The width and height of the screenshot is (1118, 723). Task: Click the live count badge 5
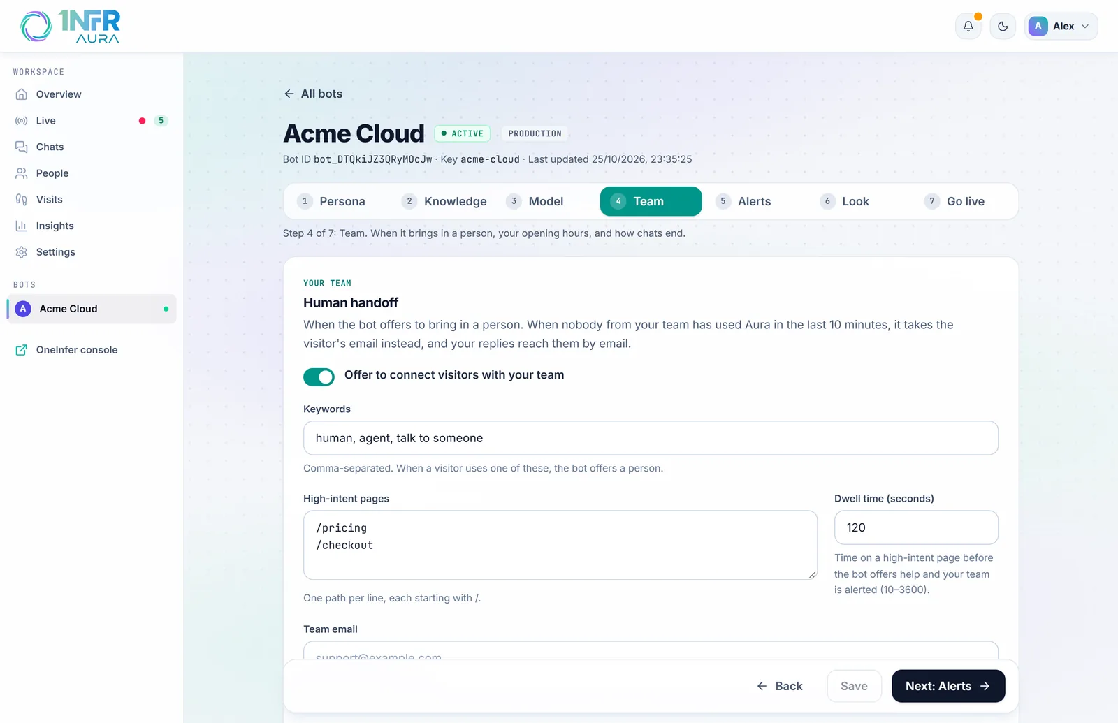coord(161,121)
